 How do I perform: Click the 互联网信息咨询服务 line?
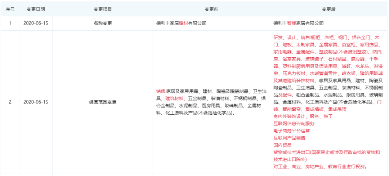click(x=294, y=123)
